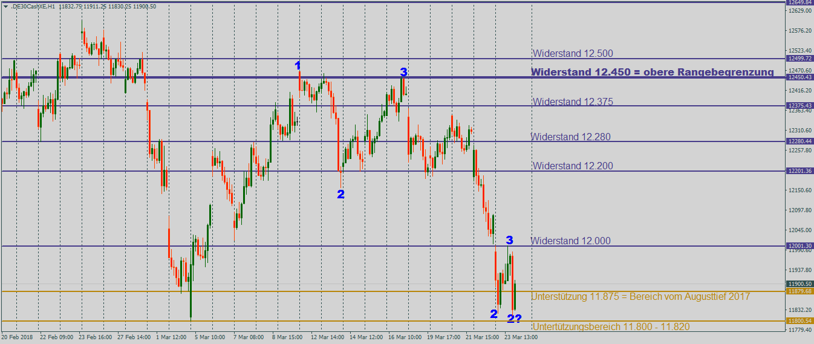Click wave label '2' below the 12.200 line
Viewport: 814px width, 344px height.
[340, 194]
